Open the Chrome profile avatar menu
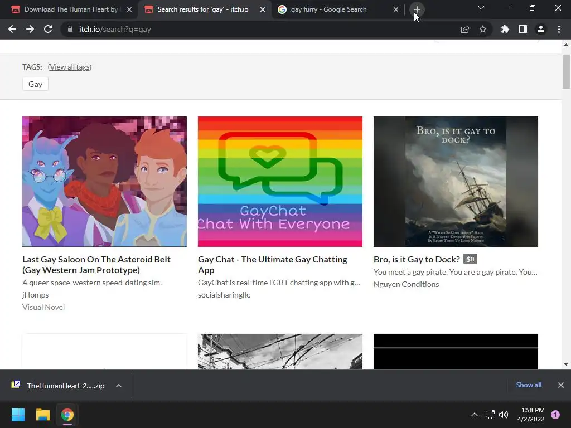The image size is (571, 428). pos(541,29)
